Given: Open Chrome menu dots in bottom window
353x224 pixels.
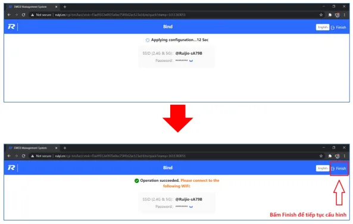Looking at the screenshot, I should 344,156.
